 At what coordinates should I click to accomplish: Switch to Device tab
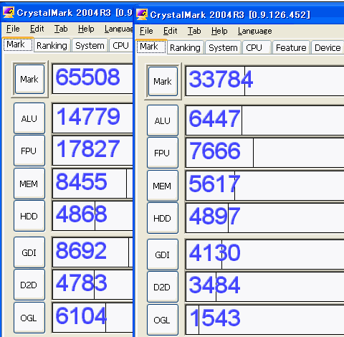coord(328,47)
